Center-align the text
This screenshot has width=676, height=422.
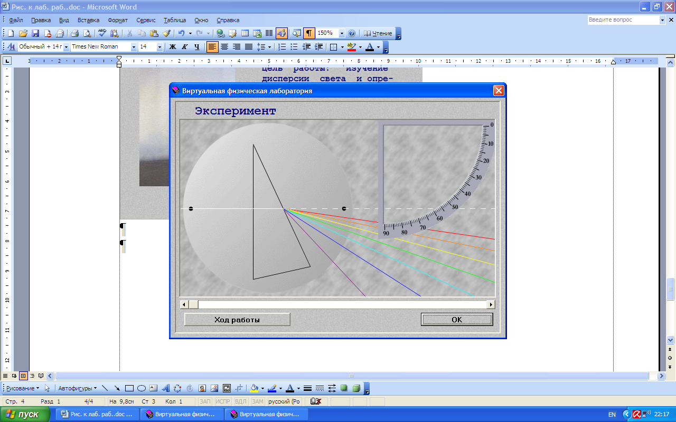224,47
